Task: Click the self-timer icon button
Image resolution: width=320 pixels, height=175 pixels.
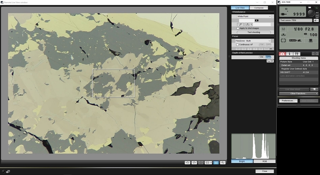Action: (x=315, y=54)
